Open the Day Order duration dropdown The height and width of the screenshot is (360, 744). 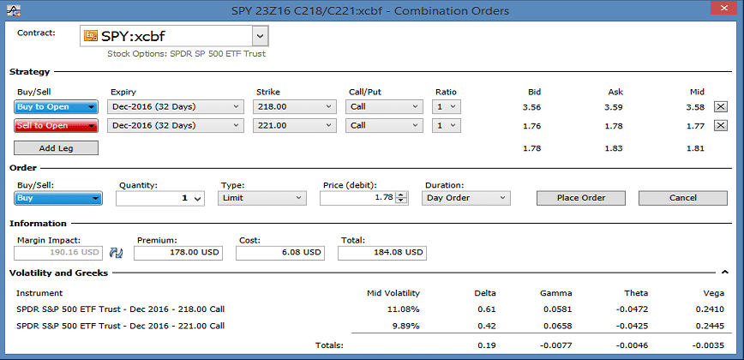point(465,198)
